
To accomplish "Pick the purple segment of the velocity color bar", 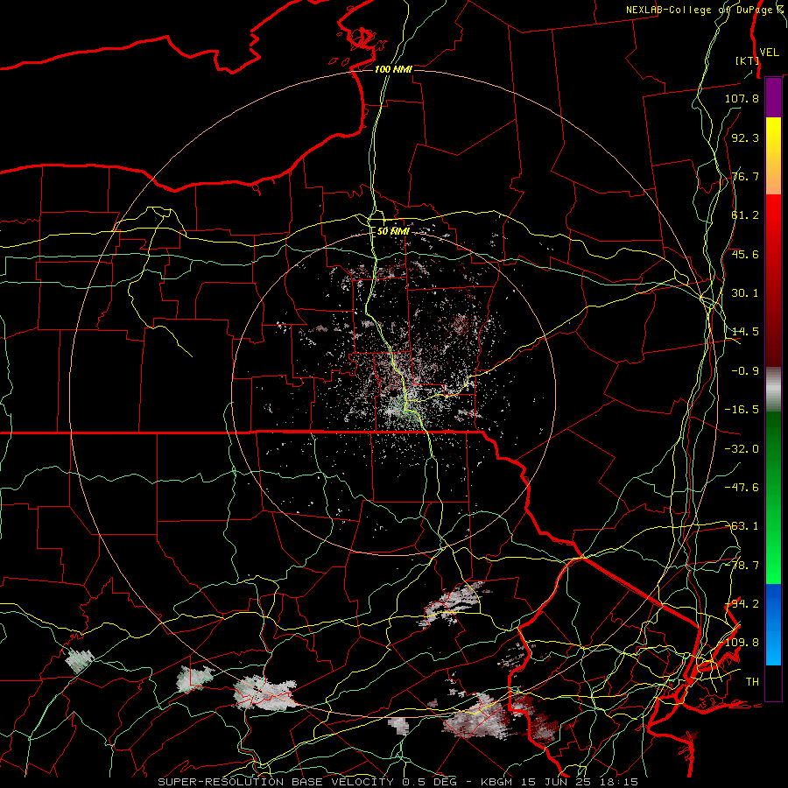I will pos(773,97).
